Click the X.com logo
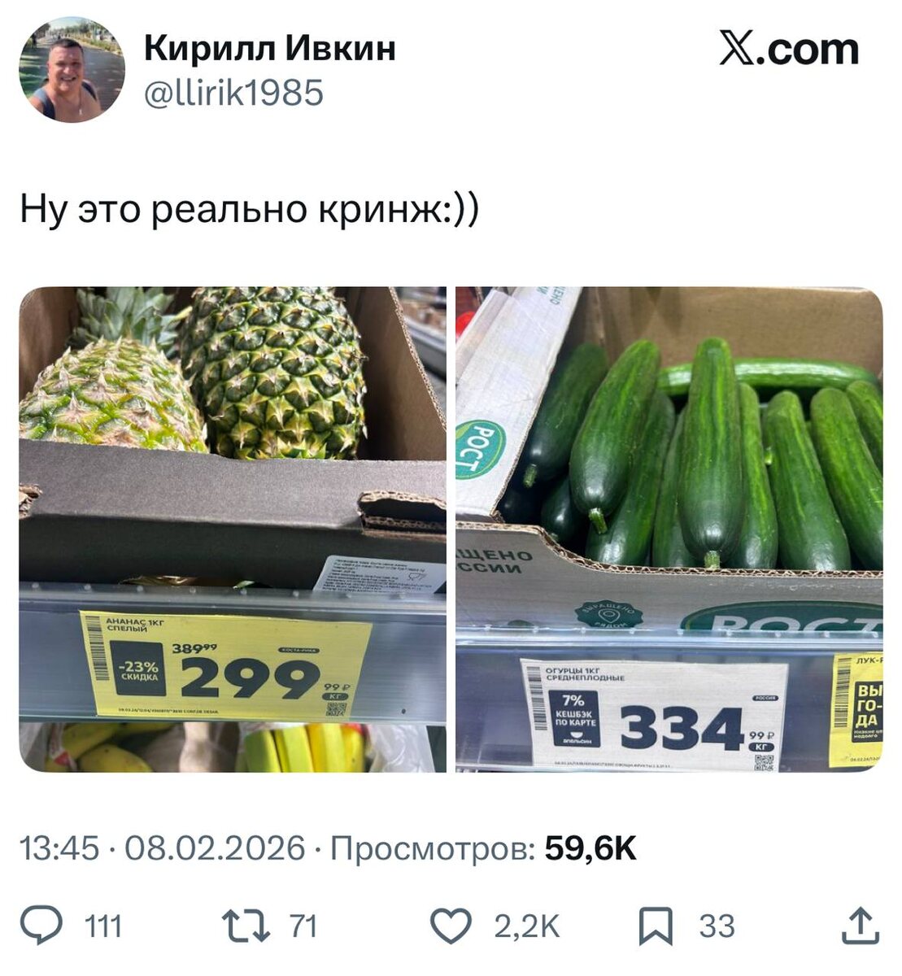Screen dimensions: 902x976 tap(789, 50)
